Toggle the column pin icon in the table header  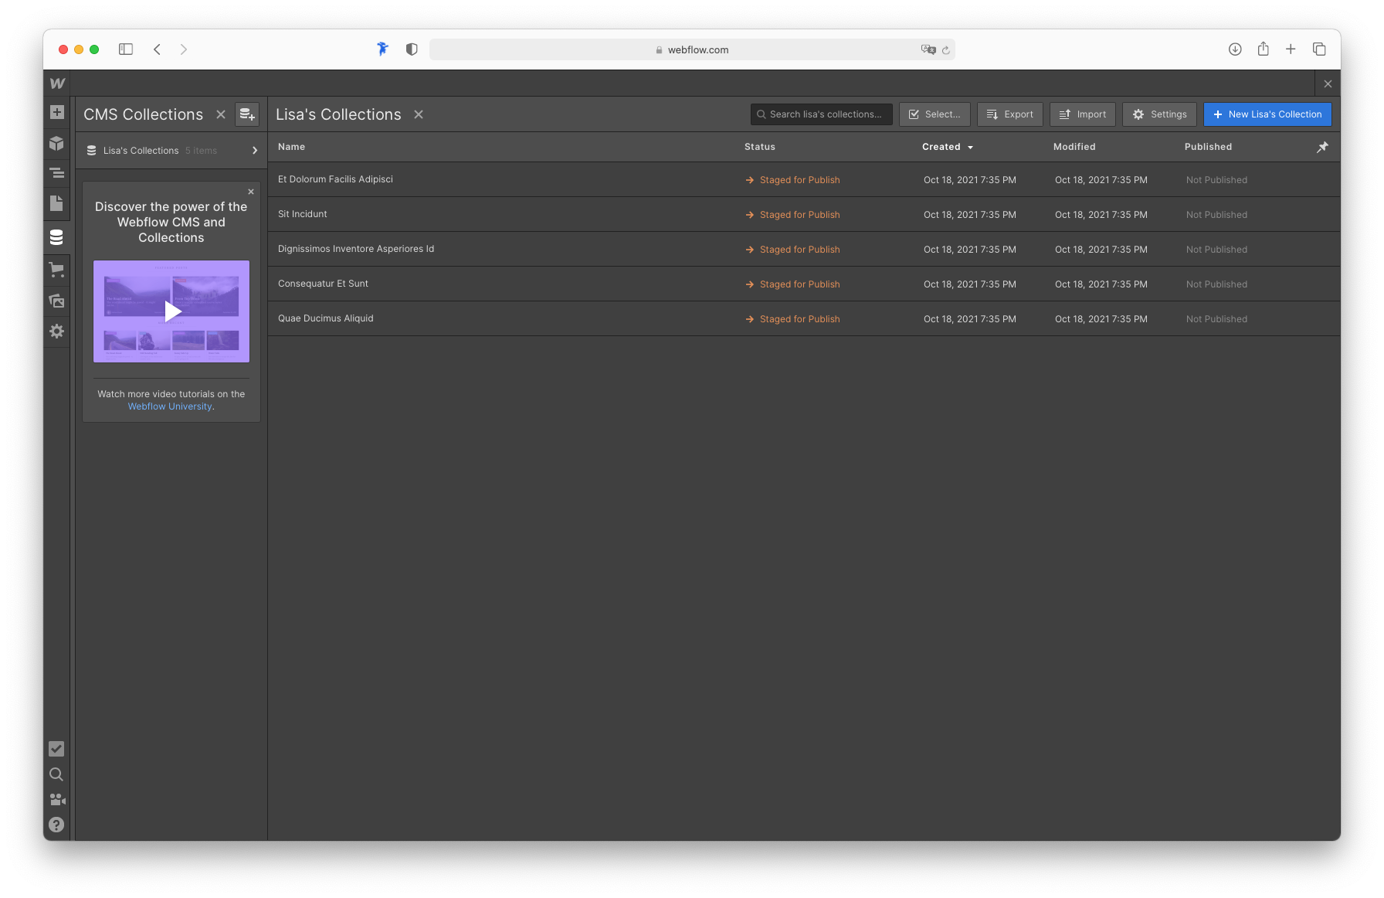pyautogui.click(x=1322, y=146)
